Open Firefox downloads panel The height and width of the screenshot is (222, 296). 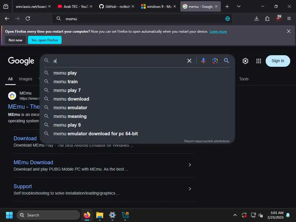click(256, 18)
